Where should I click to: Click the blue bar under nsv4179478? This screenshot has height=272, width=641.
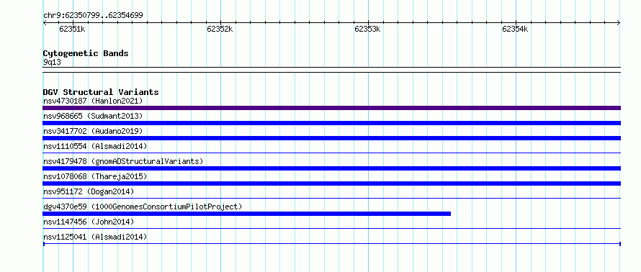pos(331,168)
